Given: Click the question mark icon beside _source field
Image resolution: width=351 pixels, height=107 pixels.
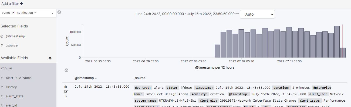Looking at the screenshot, I should [2, 45].
